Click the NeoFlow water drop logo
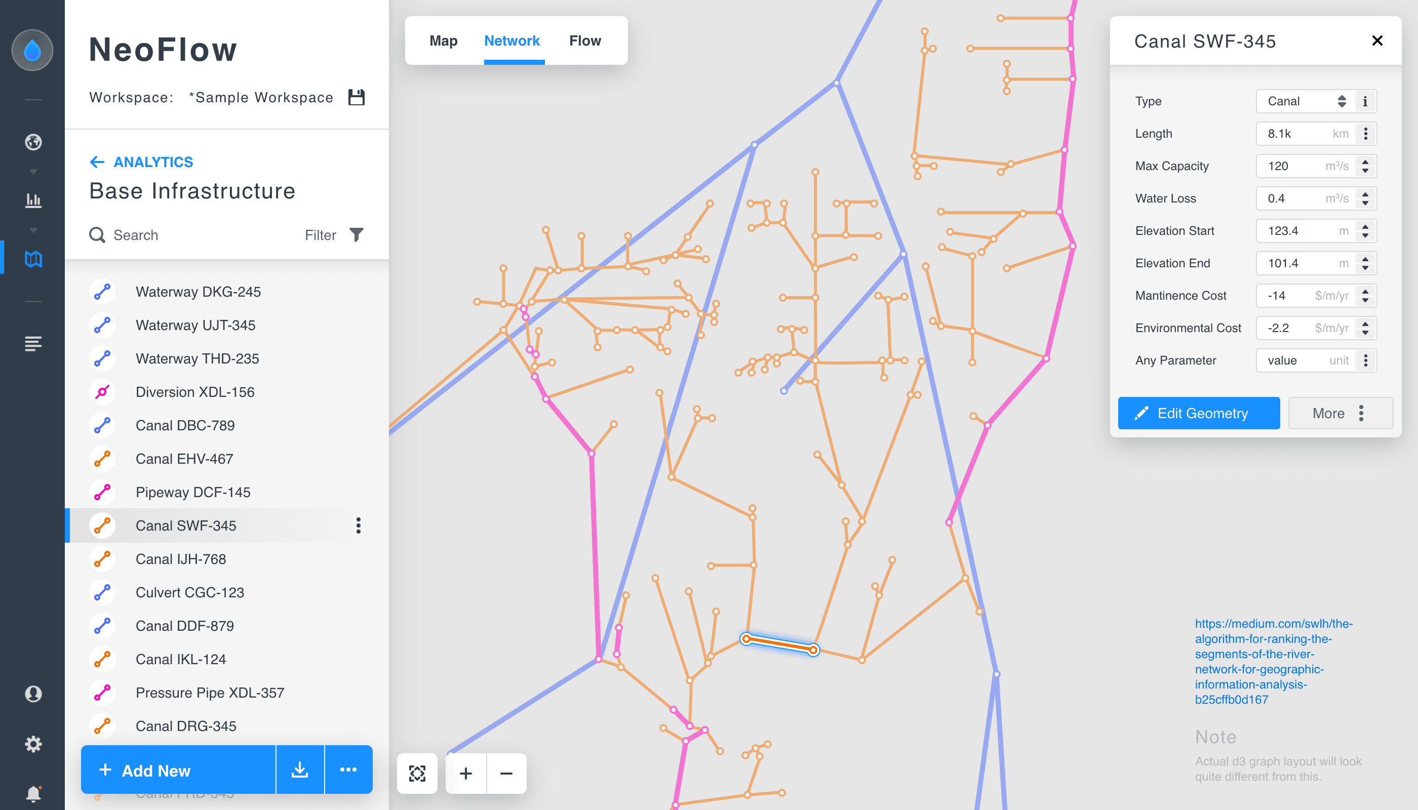The image size is (1418, 810). coord(32,50)
